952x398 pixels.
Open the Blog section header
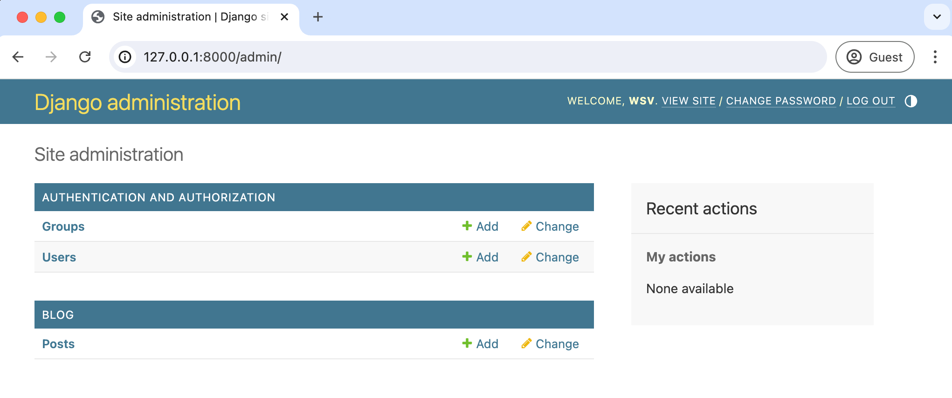click(x=58, y=315)
